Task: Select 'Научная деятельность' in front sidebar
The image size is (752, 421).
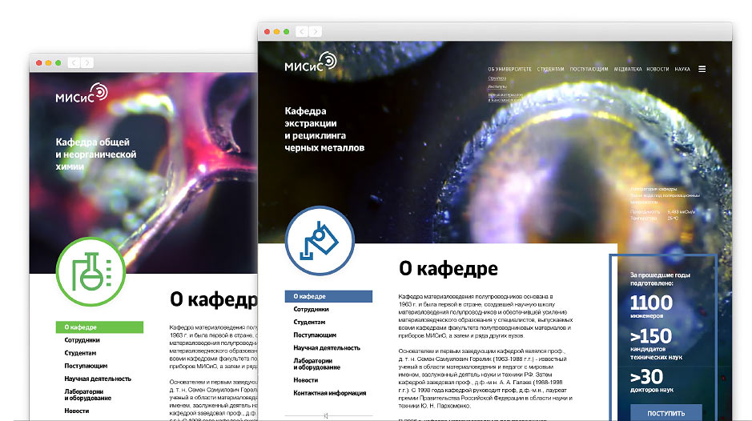Action: pyautogui.click(x=327, y=348)
